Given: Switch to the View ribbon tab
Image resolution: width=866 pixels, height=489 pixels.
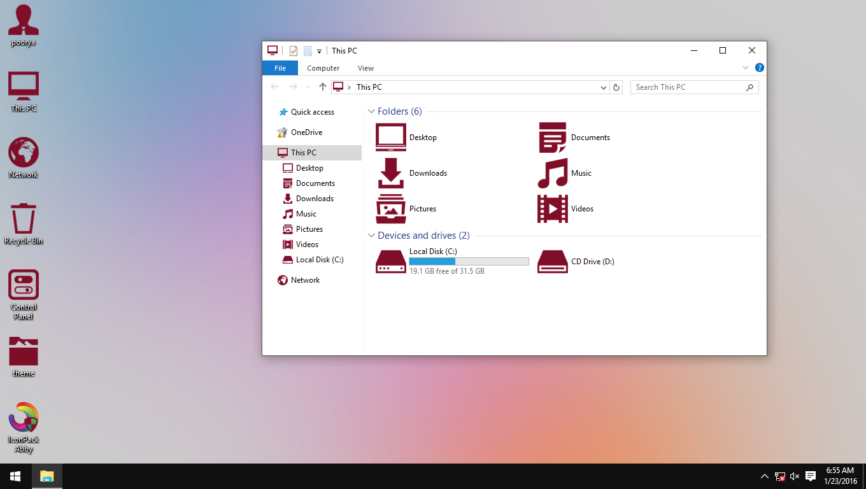Looking at the screenshot, I should click(x=366, y=68).
